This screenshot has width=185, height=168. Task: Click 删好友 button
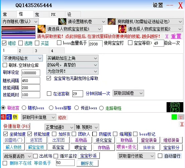[87, 163]
